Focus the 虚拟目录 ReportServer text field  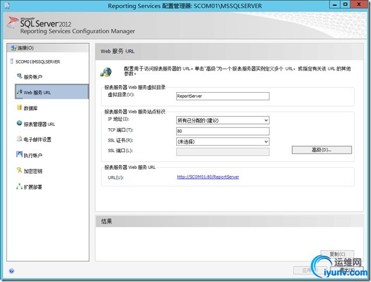point(223,96)
